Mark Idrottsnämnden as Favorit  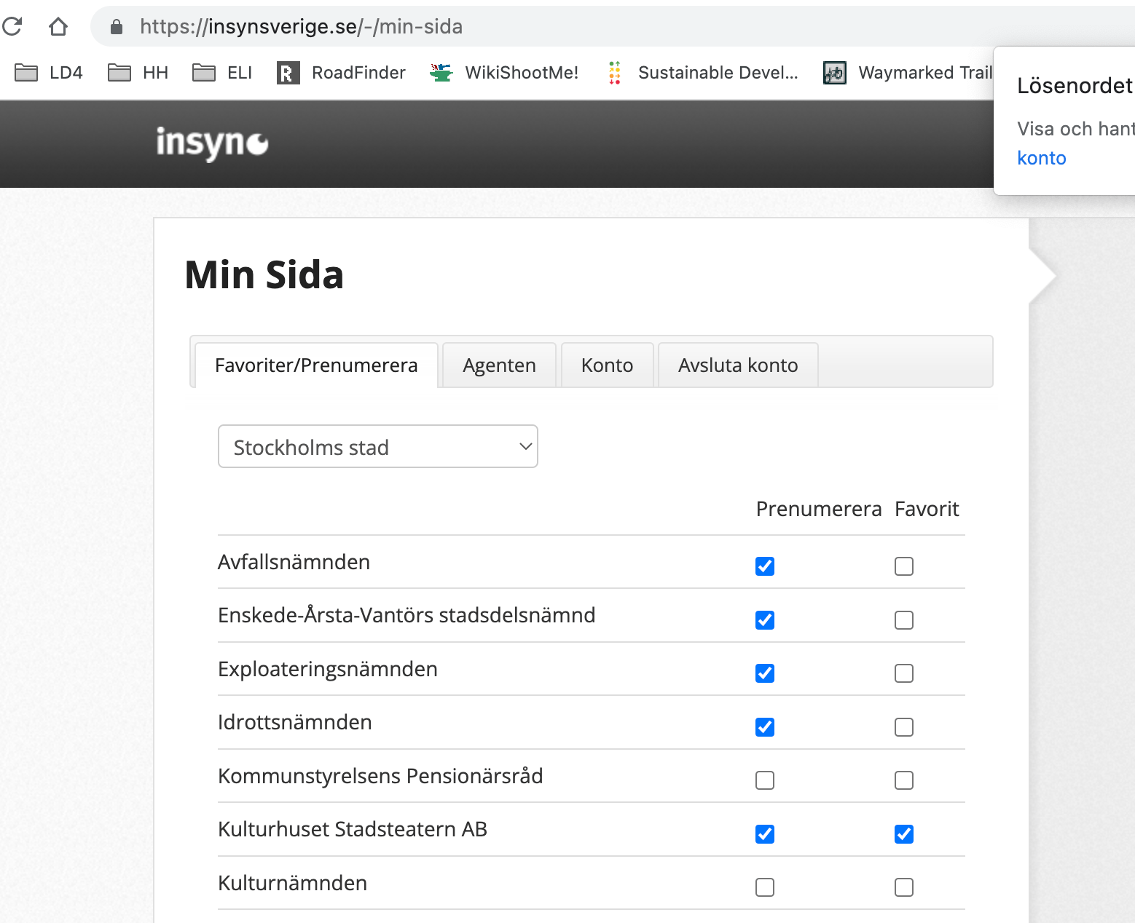904,727
